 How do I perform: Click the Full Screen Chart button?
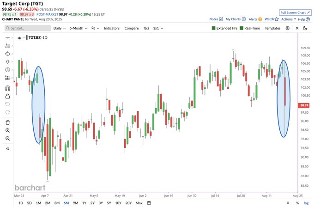click(x=295, y=12)
